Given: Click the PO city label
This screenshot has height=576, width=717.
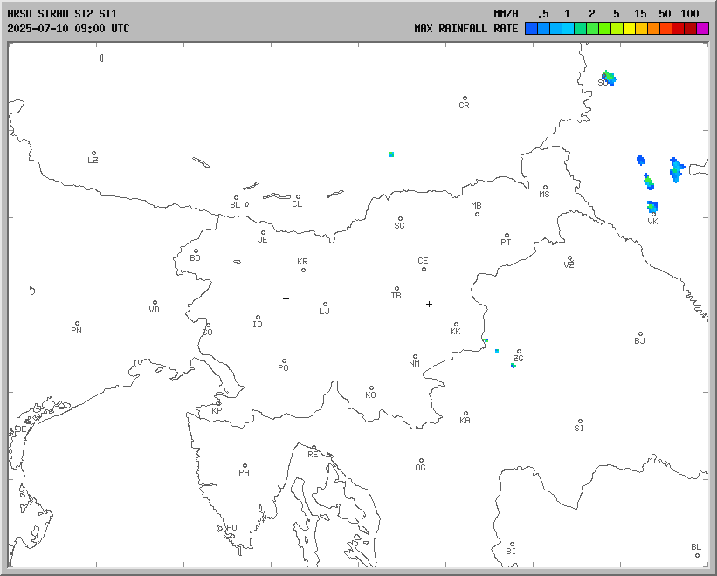Looking at the screenshot, I should pos(284,367).
